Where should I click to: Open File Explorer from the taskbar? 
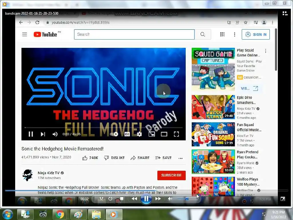96,214
